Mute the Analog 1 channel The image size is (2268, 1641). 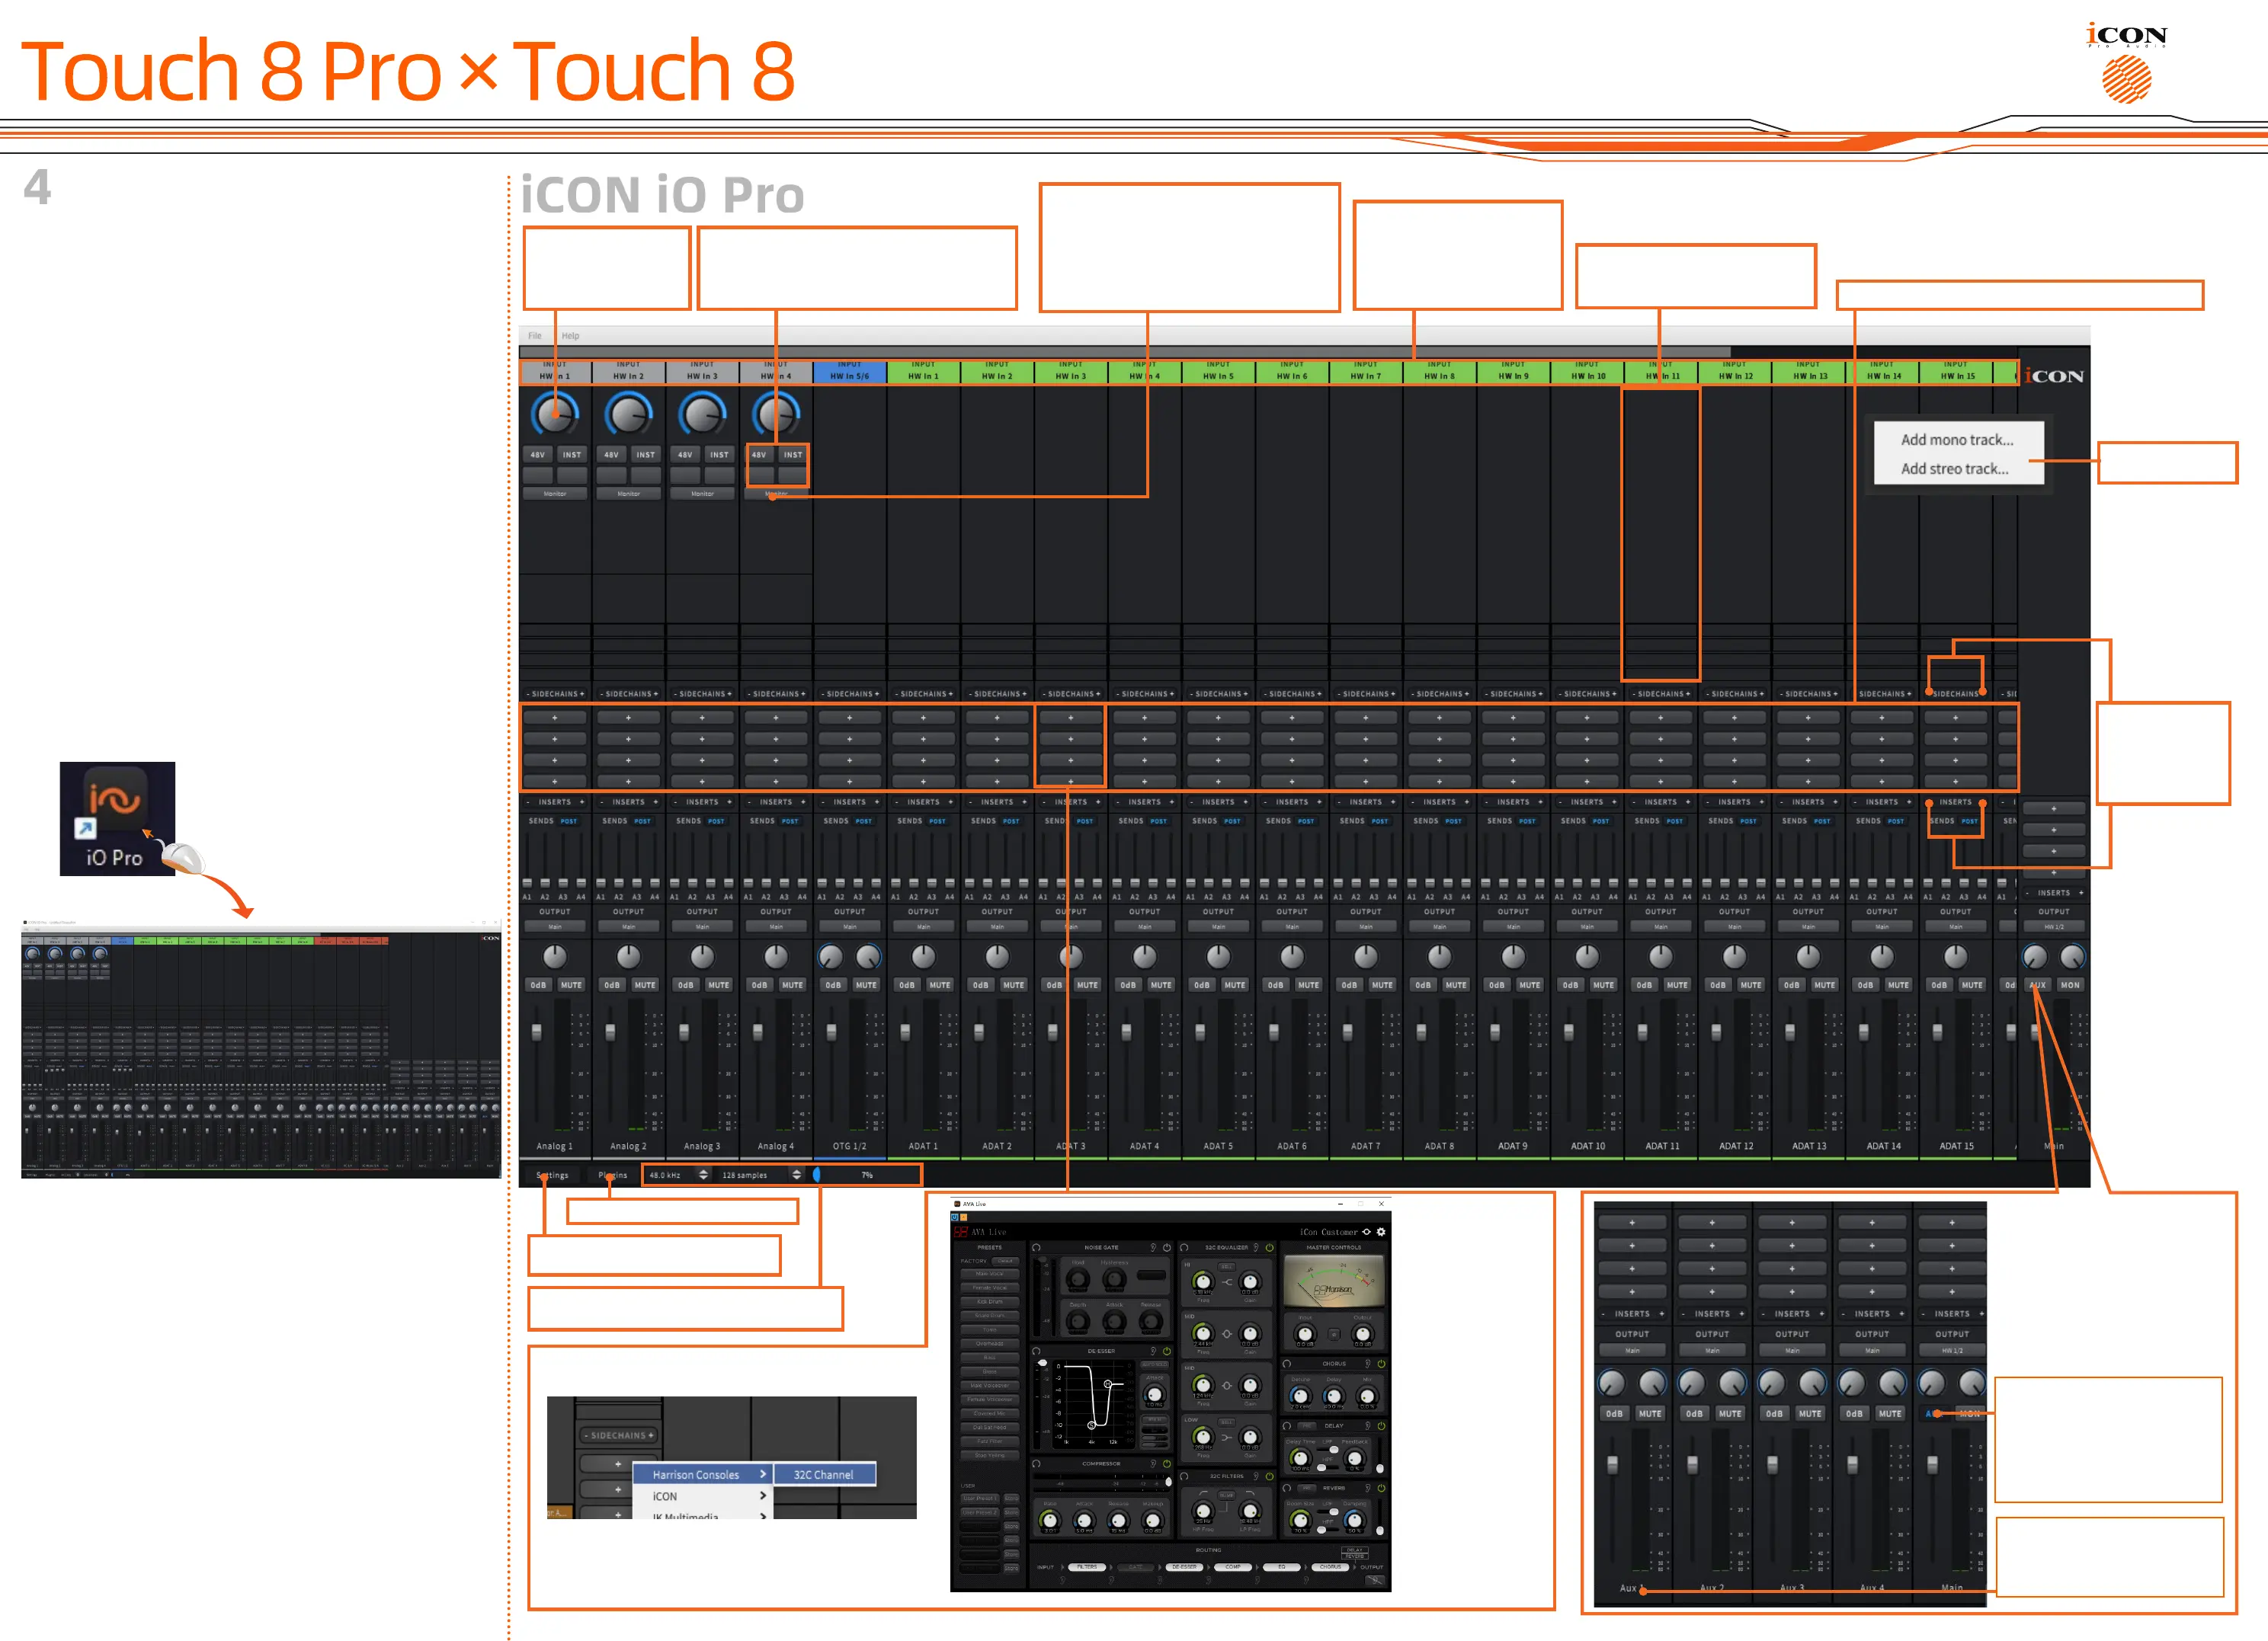571,984
